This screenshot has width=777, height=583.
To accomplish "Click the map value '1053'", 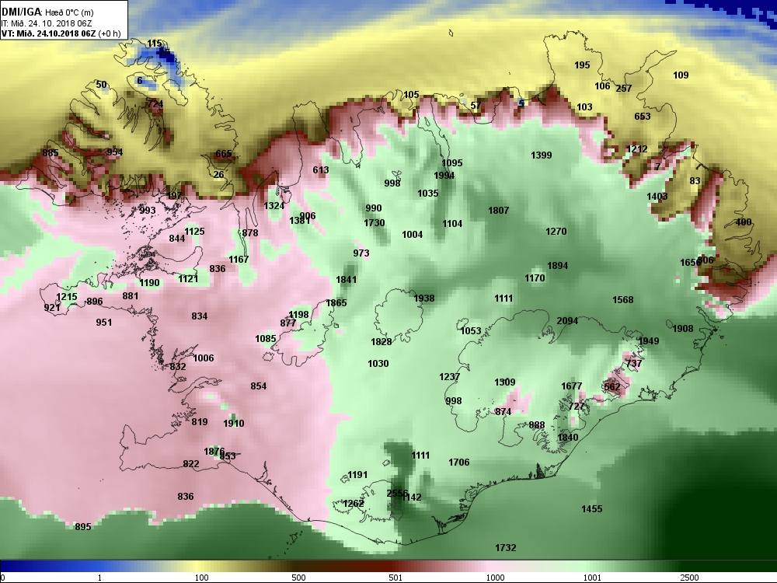I will pos(471,330).
